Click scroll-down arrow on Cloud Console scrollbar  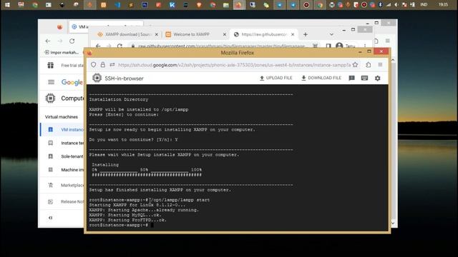(393, 223)
